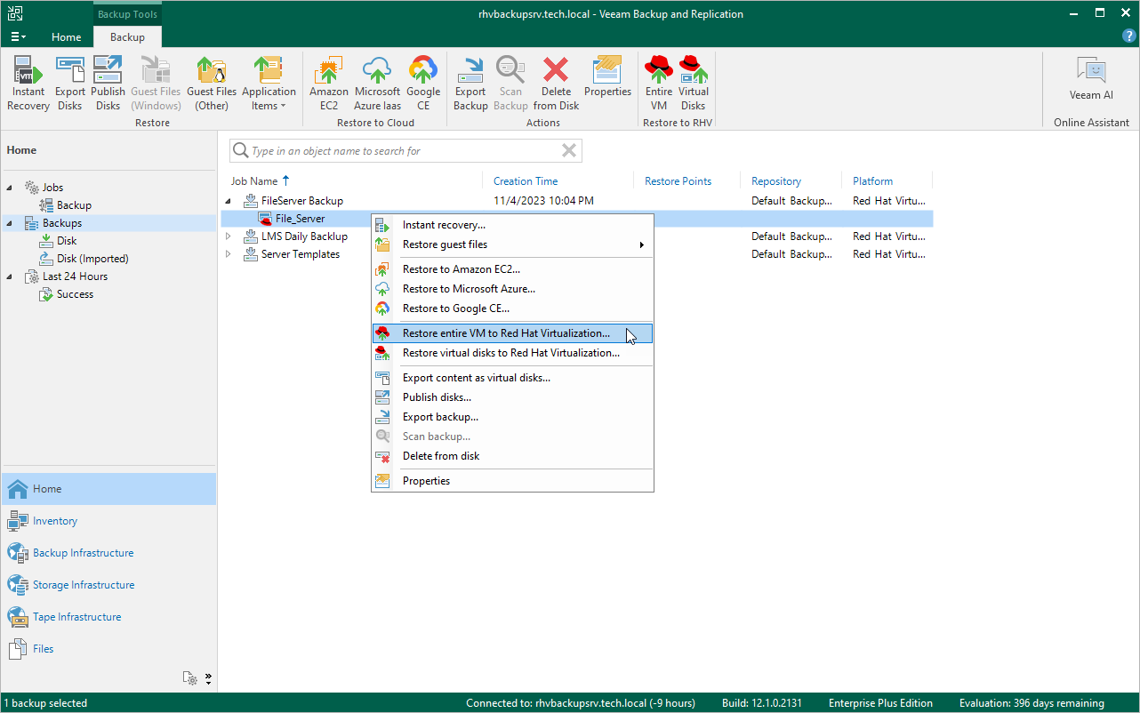Viewport: 1140px width, 713px height.
Task: Choose Export content as virtual disks
Action: pos(512,378)
